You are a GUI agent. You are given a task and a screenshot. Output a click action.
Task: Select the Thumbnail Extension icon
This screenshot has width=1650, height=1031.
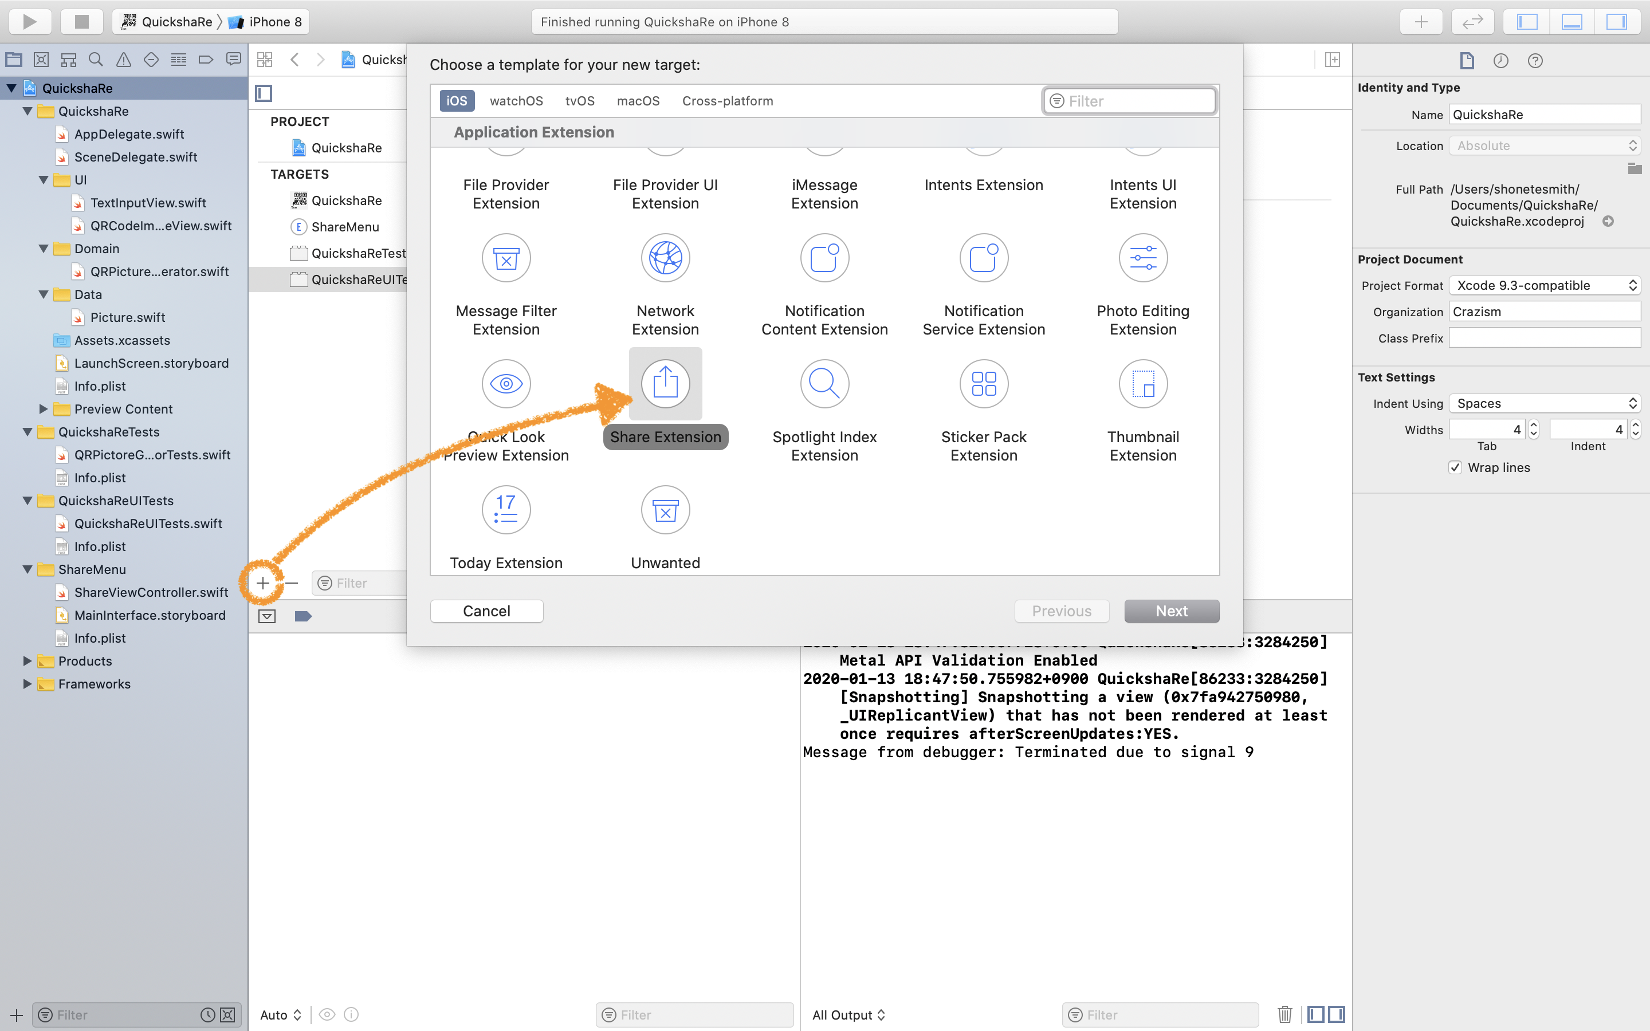pyautogui.click(x=1144, y=384)
